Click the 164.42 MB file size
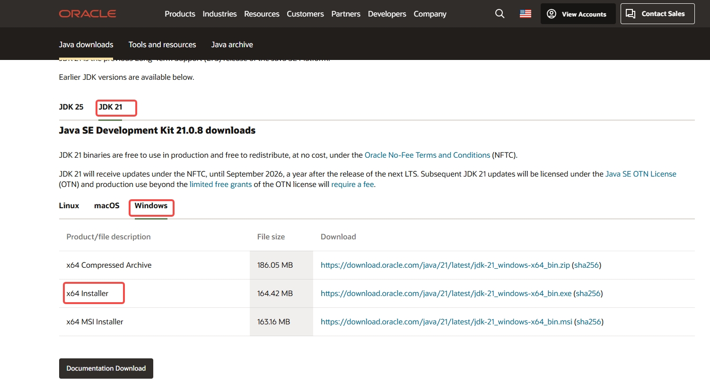Viewport: 710px width, 390px height. point(275,293)
